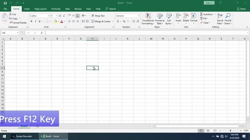Set bottom vertical alignment
This screenshot has width=250, height=140.
point(77,16)
